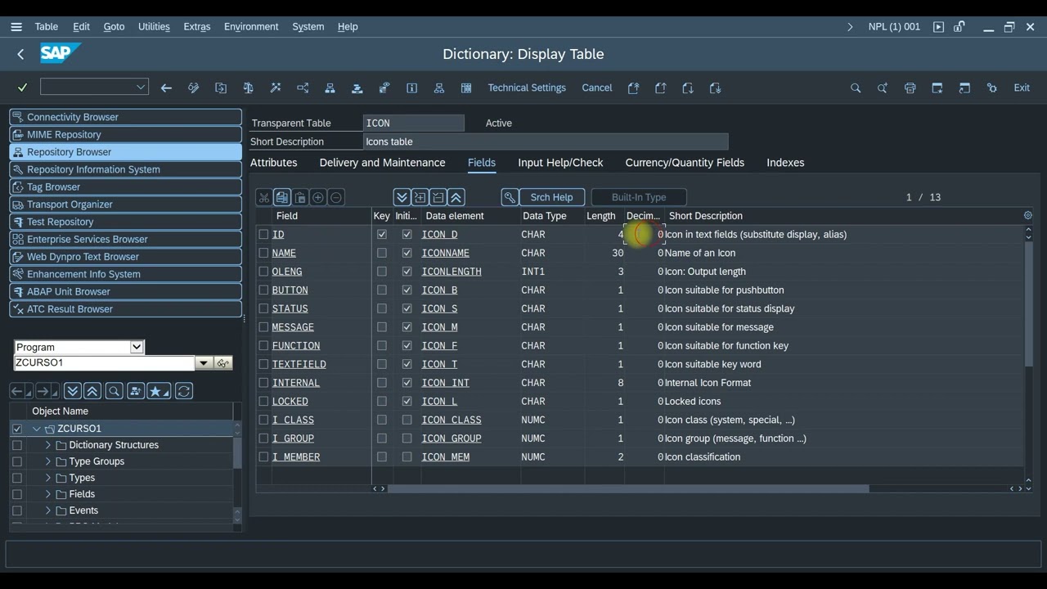1047x589 pixels.
Task: Click the green checkmark Enter icon
Action: tap(23, 88)
